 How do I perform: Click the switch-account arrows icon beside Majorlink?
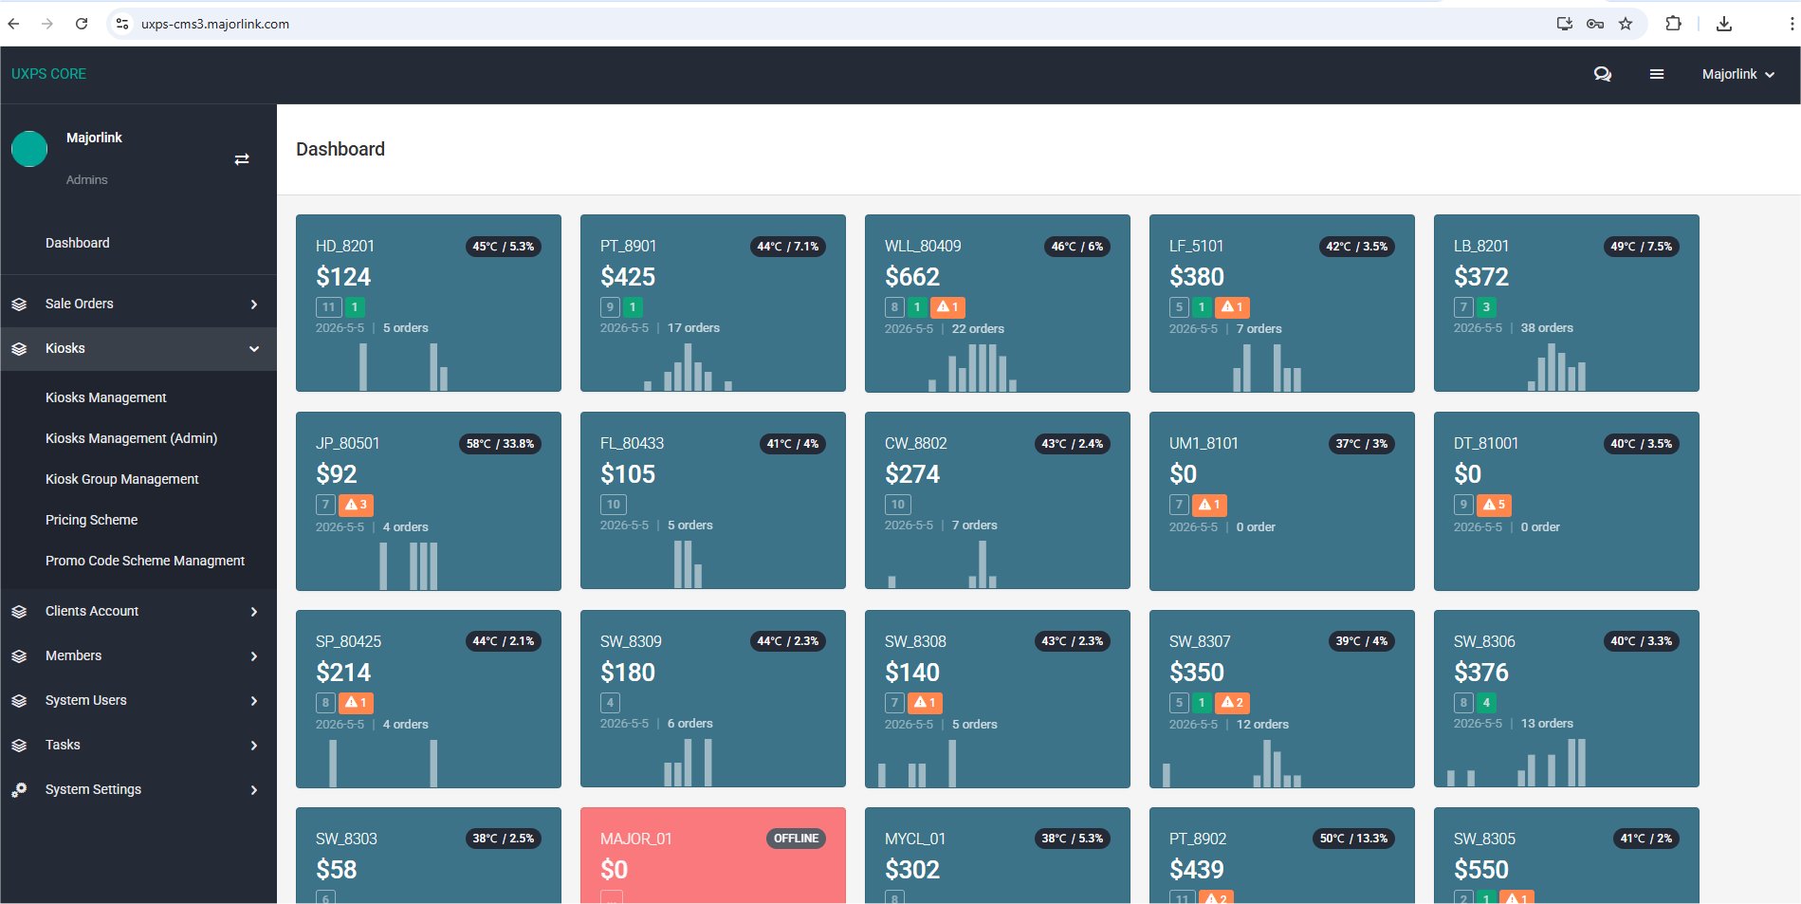242,159
